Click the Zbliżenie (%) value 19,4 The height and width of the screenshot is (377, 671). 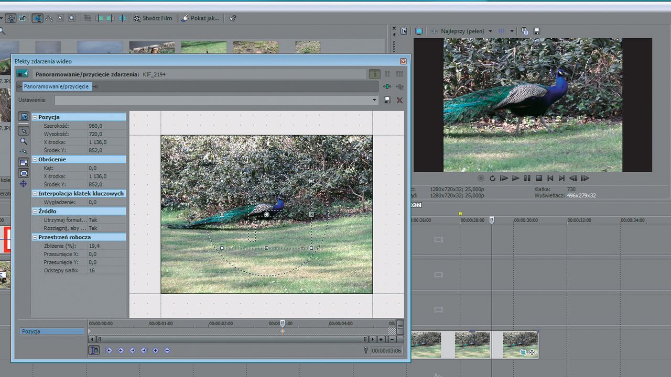pyautogui.click(x=106, y=246)
